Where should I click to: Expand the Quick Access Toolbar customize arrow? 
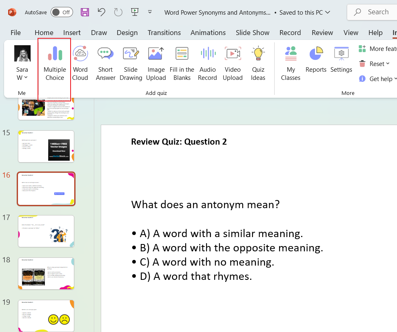[x=150, y=12]
